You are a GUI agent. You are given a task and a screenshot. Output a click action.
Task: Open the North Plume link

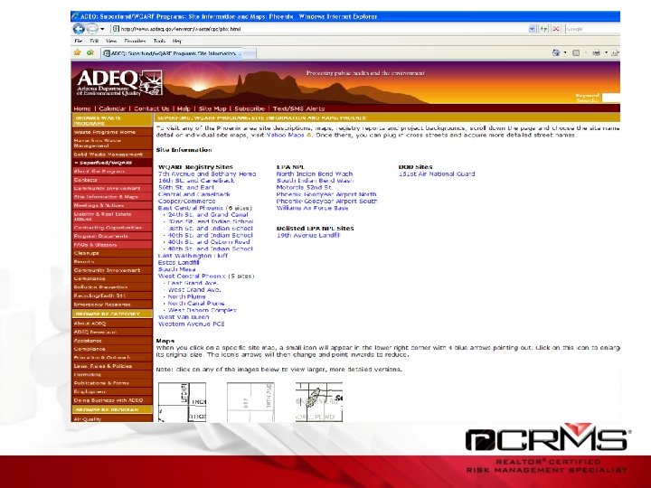pyautogui.click(x=186, y=296)
